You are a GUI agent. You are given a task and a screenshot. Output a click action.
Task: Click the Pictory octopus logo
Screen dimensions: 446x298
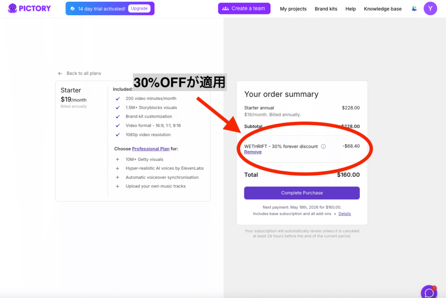[12, 9]
